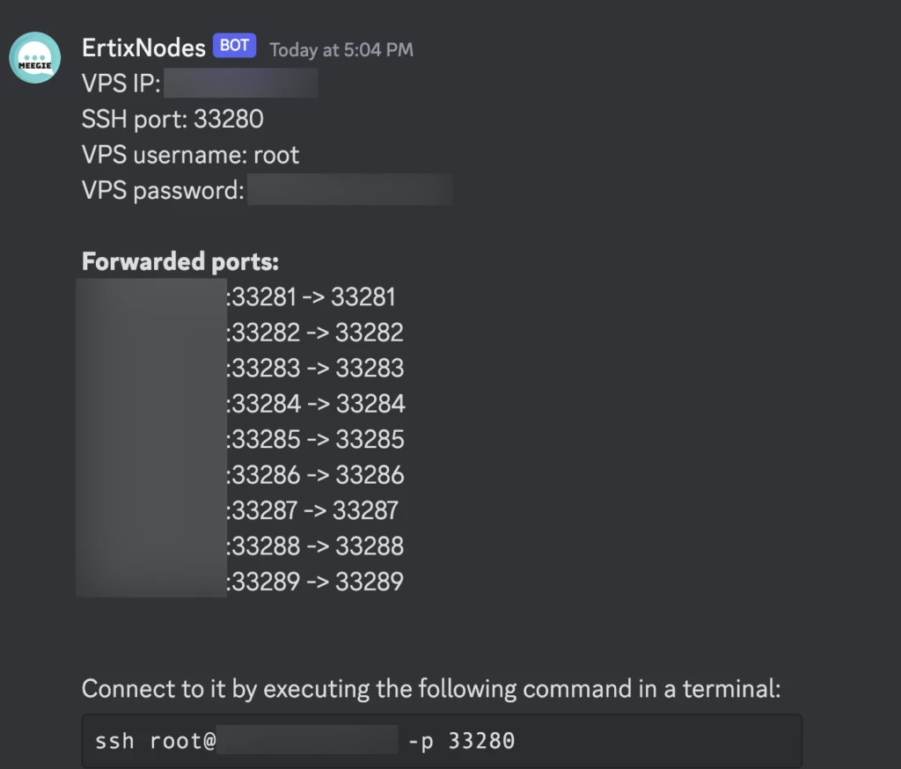Click the ErtixNodes MEEGIE bot avatar

(33, 56)
